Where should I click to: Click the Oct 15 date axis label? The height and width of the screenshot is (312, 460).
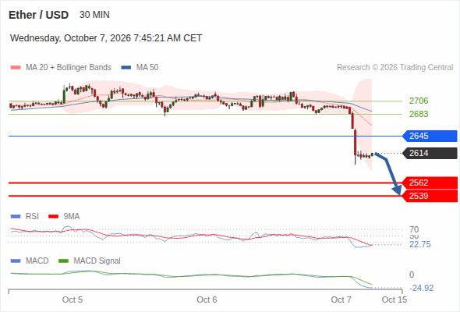tap(395, 300)
